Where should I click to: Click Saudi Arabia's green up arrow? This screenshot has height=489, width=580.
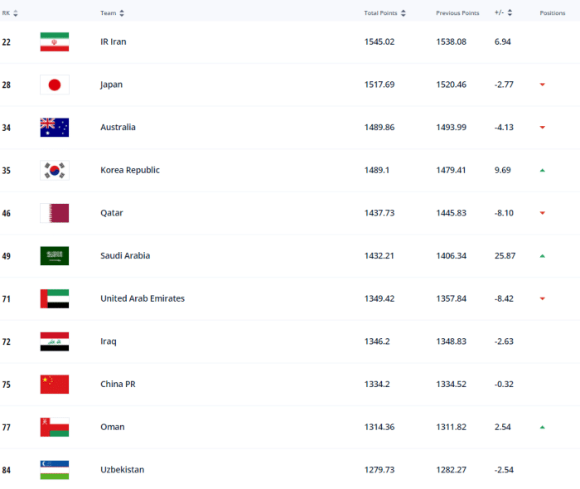tap(542, 256)
